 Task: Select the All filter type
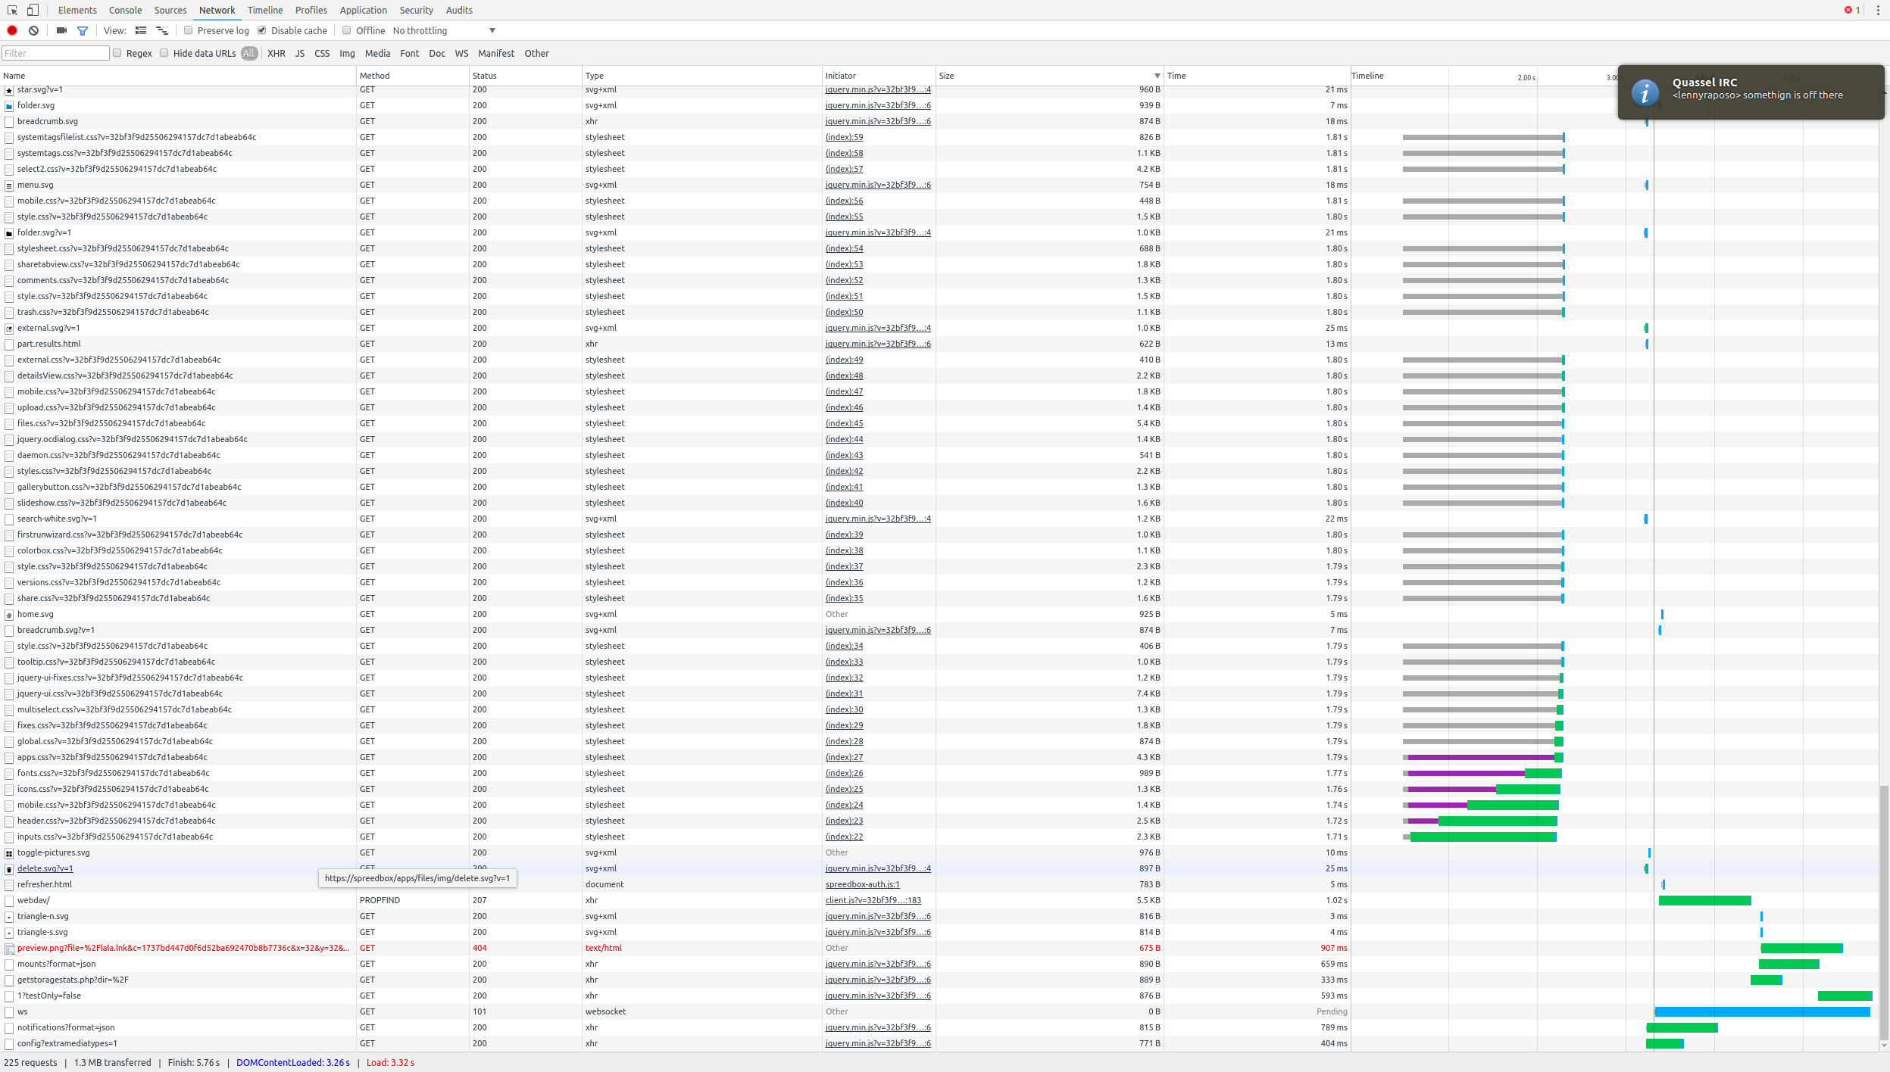click(x=248, y=53)
